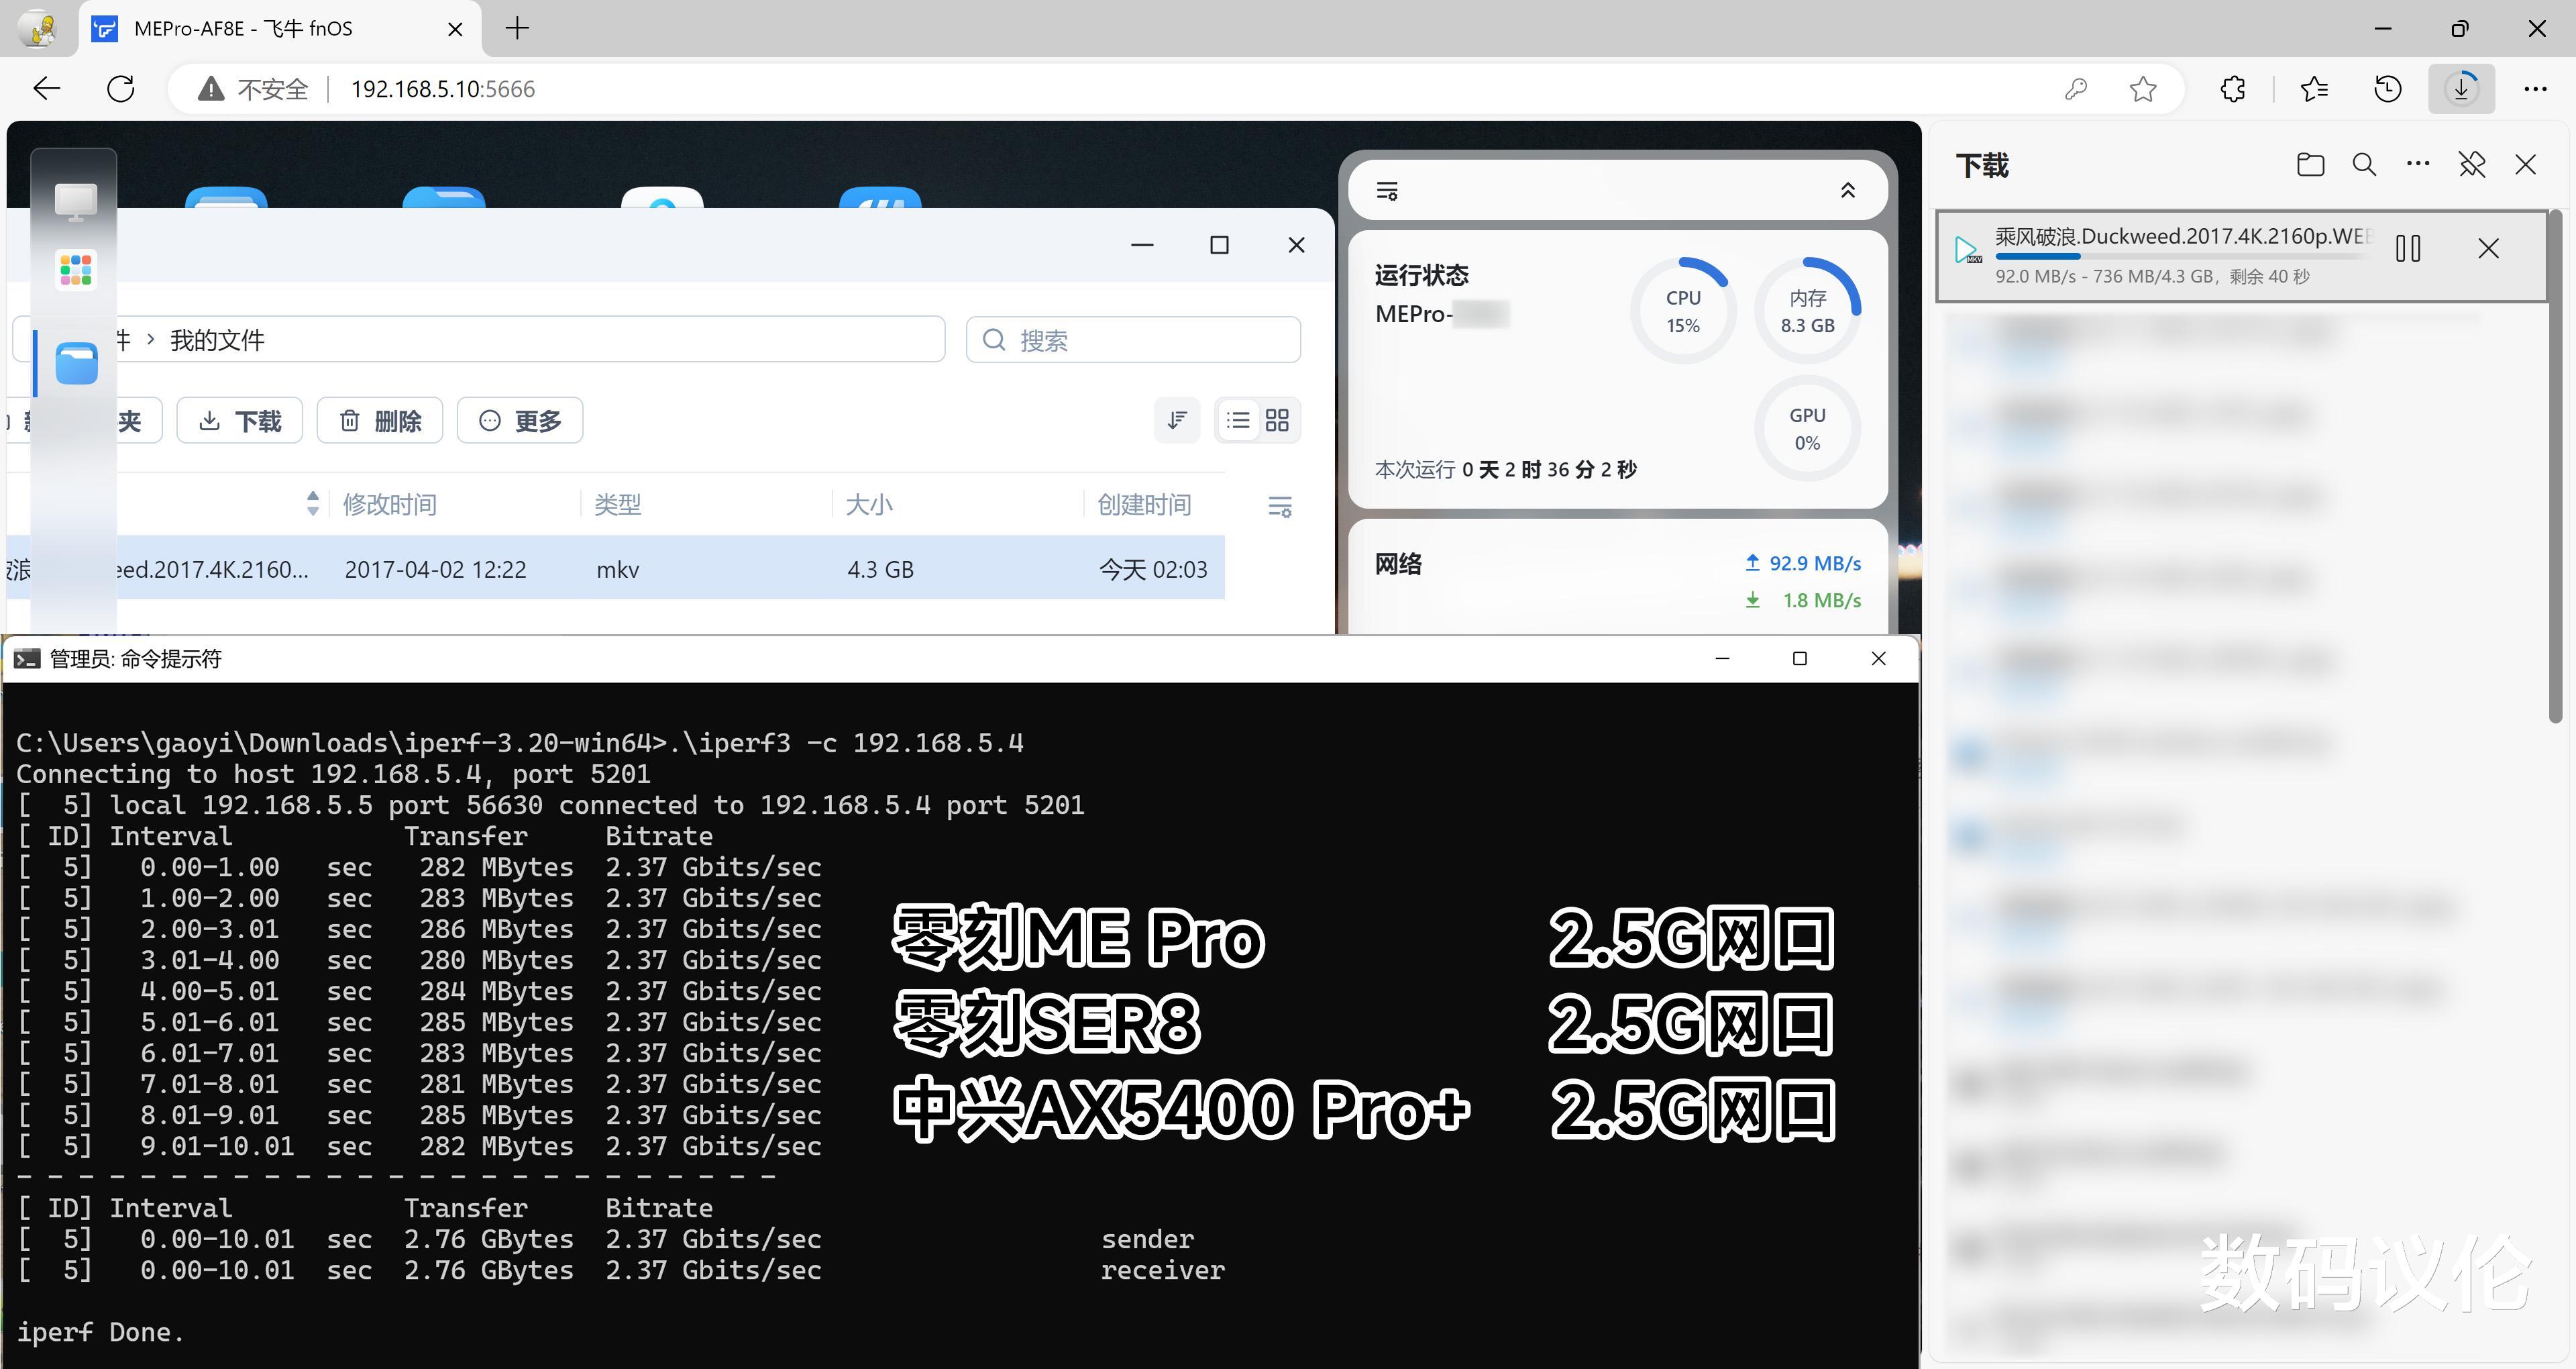Unpin the downloads panel
Viewport: 2576px width, 1369px height.
(2472, 165)
